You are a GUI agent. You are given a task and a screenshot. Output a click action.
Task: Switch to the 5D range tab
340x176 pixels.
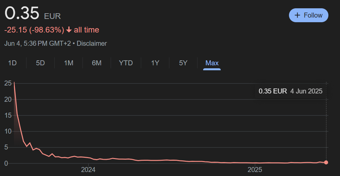40,63
